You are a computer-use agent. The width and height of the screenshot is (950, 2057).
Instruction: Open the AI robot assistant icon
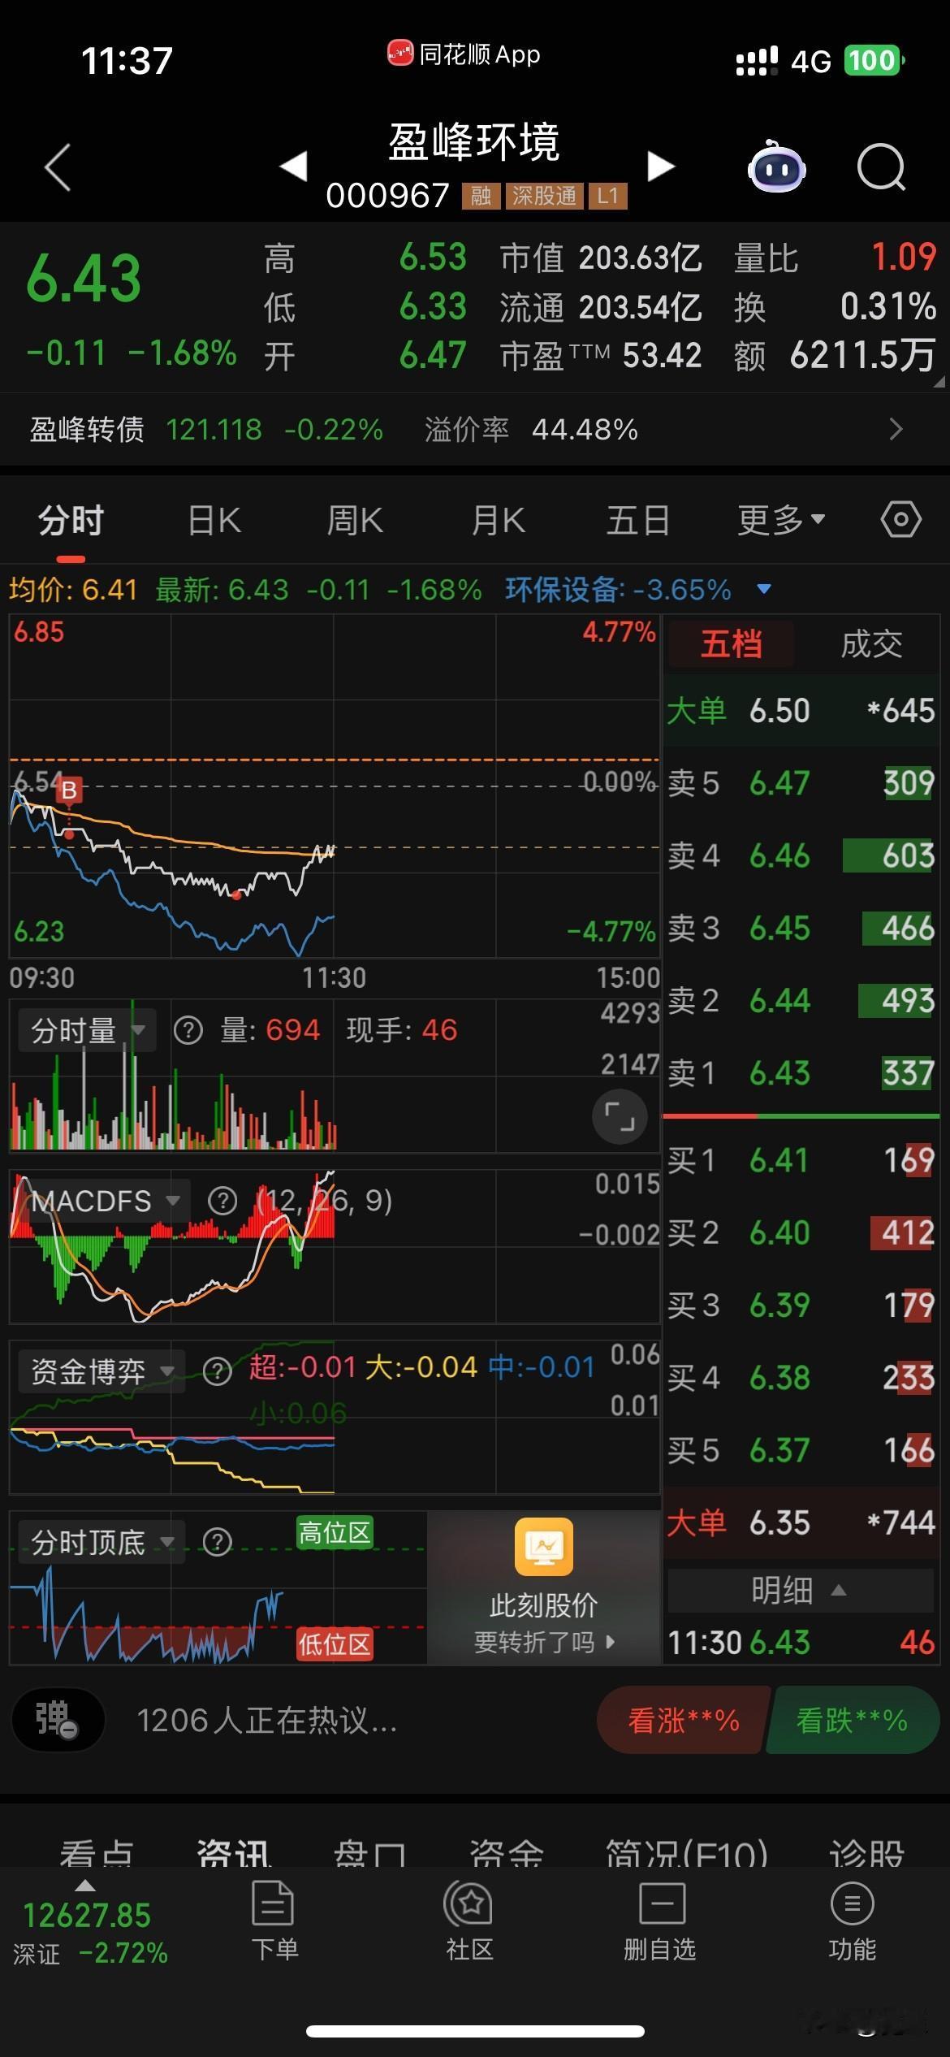(776, 167)
